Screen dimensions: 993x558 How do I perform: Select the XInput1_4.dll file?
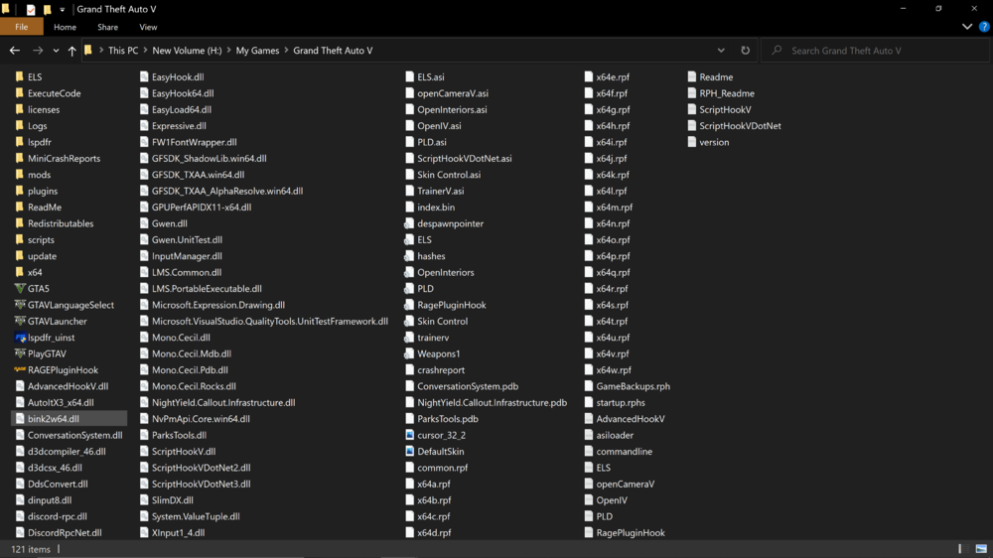pyautogui.click(x=172, y=532)
